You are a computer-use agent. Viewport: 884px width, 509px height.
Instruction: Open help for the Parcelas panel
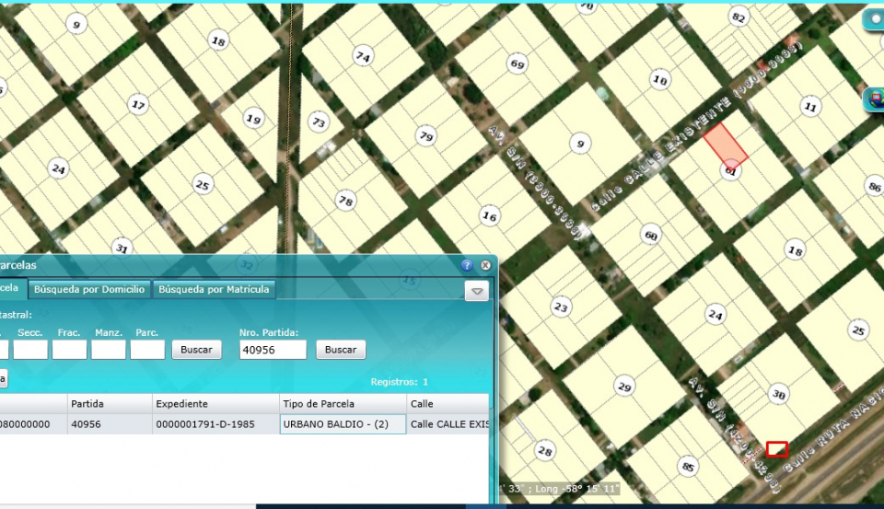(467, 265)
